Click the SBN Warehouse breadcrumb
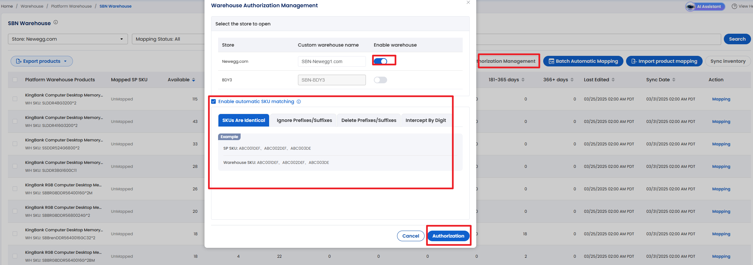The height and width of the screenshot is (265, 753). 115,6
